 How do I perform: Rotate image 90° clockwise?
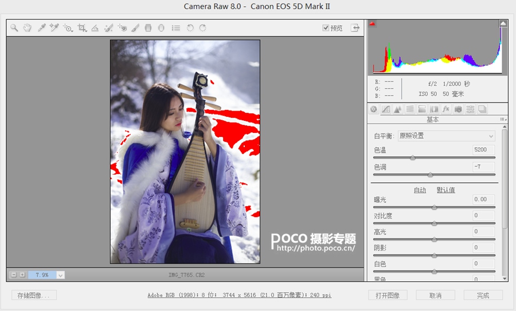tap(203, 28)
